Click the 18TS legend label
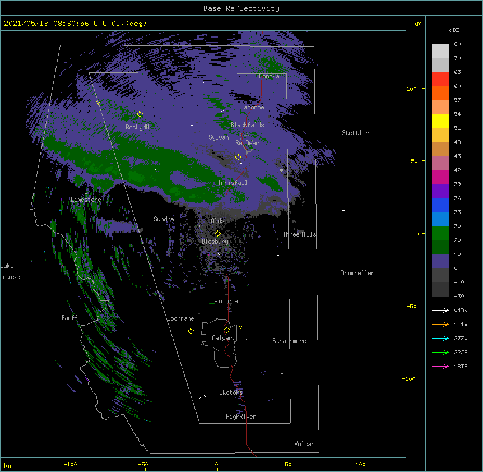 pyautogui.click(x=461, y=366)
